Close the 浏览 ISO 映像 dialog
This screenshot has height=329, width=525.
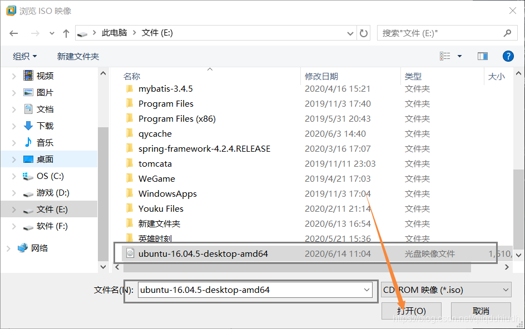tap(513, 11)
